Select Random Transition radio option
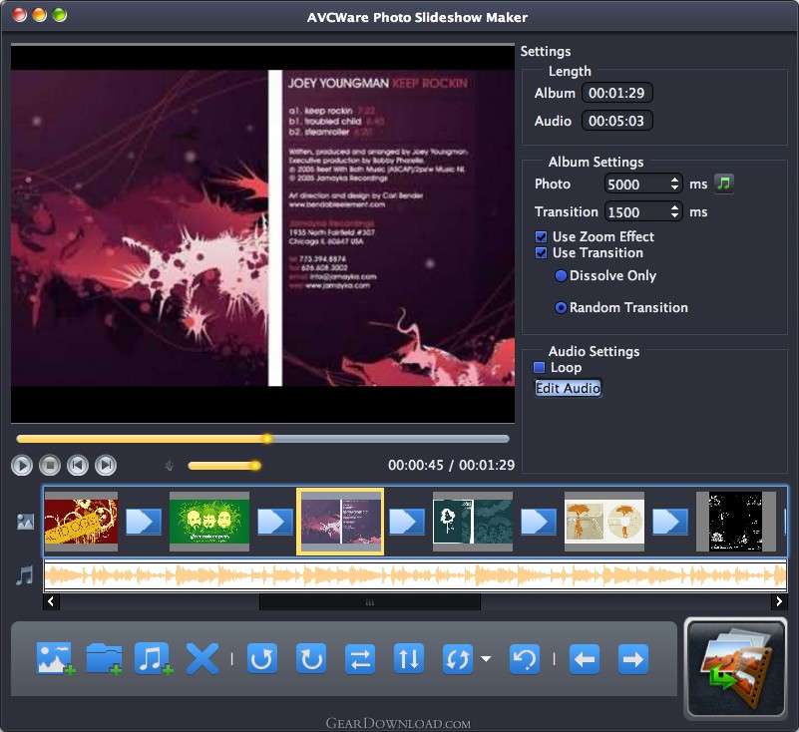This screenshot has height=732, width=799. click(x=561, y=308)
